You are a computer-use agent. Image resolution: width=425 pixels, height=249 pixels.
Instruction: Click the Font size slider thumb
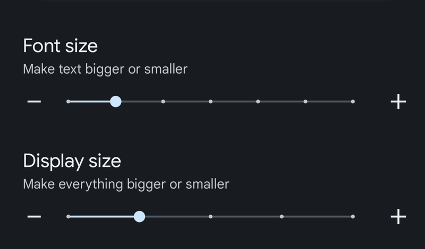(116, 101)
